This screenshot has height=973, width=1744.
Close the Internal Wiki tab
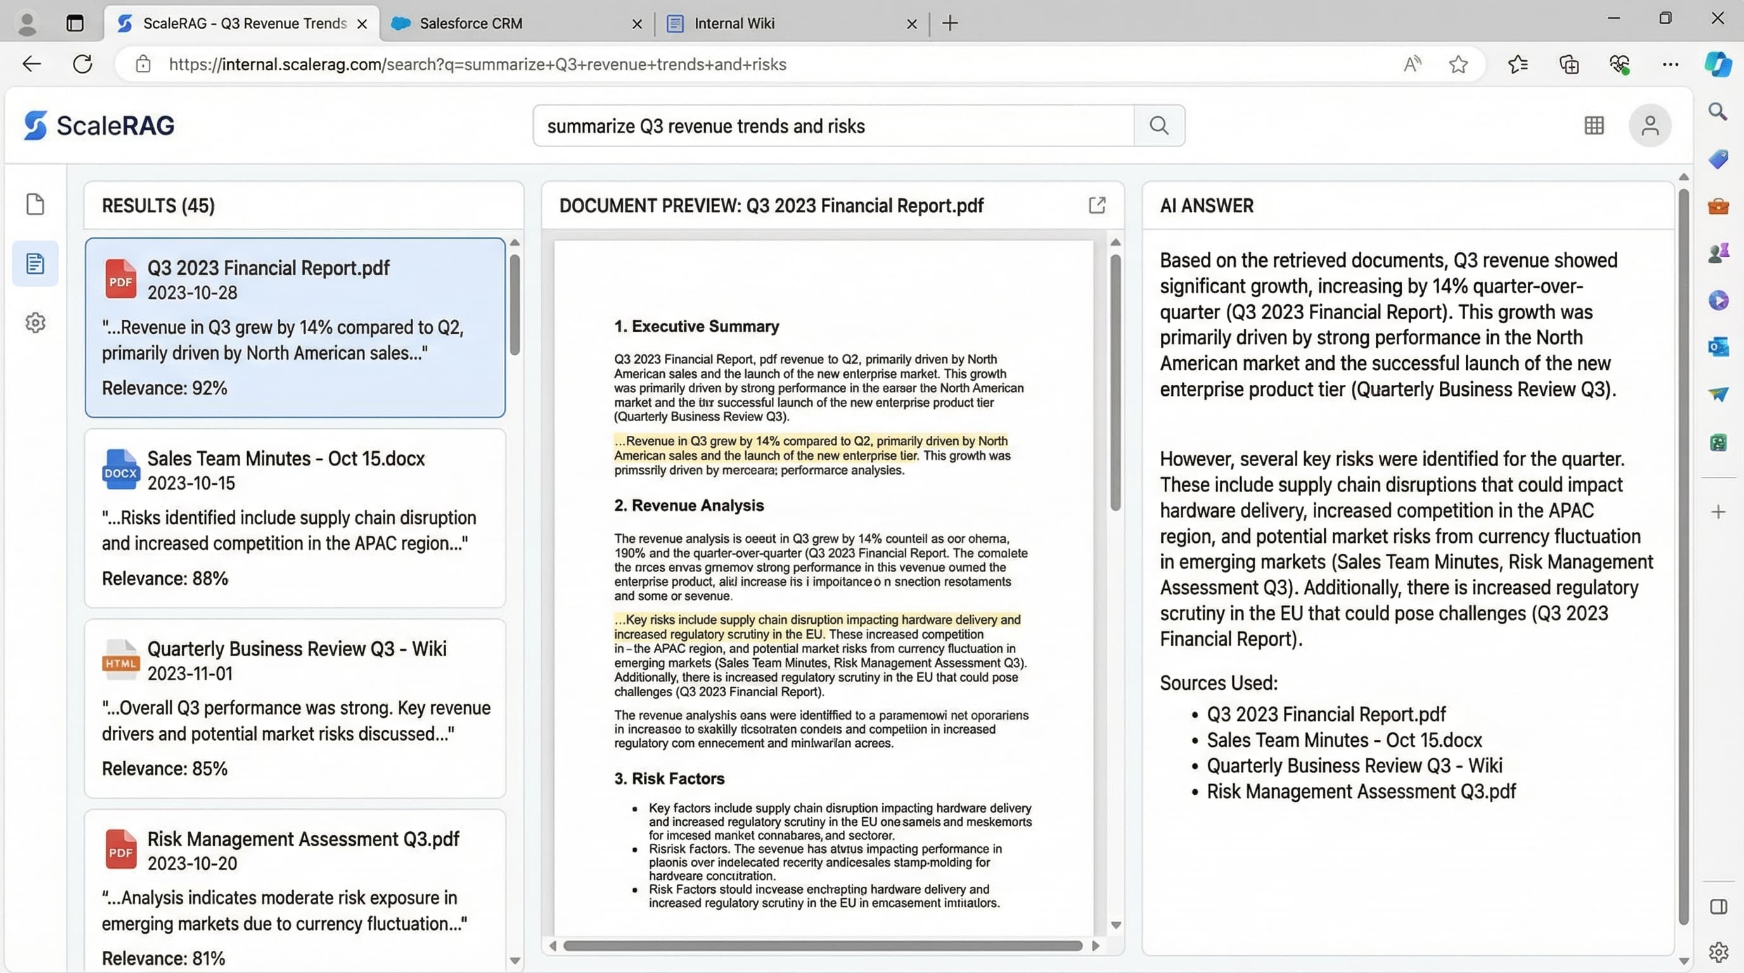(x=912, y=23)
